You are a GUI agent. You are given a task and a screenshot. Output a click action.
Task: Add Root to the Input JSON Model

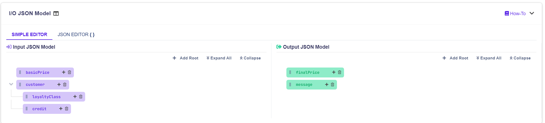(186, 58)
